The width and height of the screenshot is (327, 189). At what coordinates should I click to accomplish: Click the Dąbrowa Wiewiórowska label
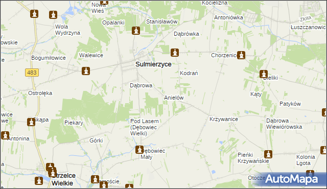[x=284, y=124]
